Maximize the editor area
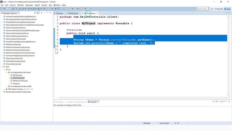Image resolution: width=232 pixels, height=131 pixels. coord(229,13)
